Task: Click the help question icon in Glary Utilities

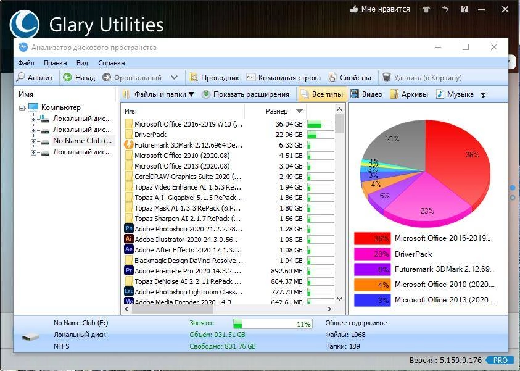Action: pyautogui.click(x=464, y=9)
